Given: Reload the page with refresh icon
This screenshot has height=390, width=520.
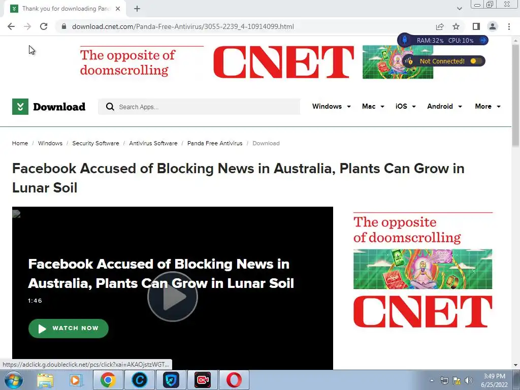Looking at the screenshot, I should click(44, 26).
